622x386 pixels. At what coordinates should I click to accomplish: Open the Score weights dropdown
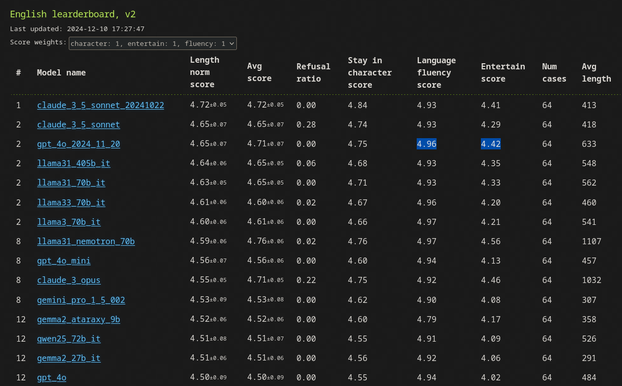pyautogui.click(x=153, y=43)
